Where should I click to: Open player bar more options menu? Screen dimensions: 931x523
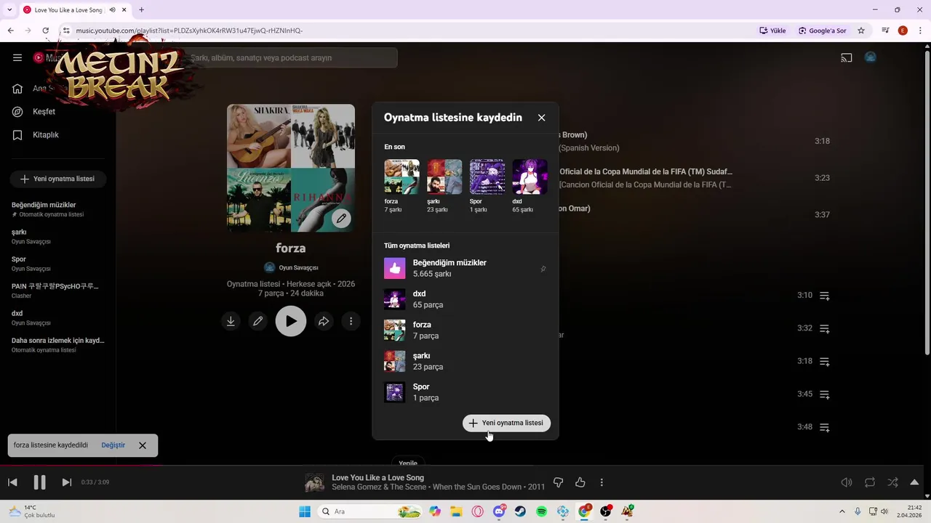[602, 482]
